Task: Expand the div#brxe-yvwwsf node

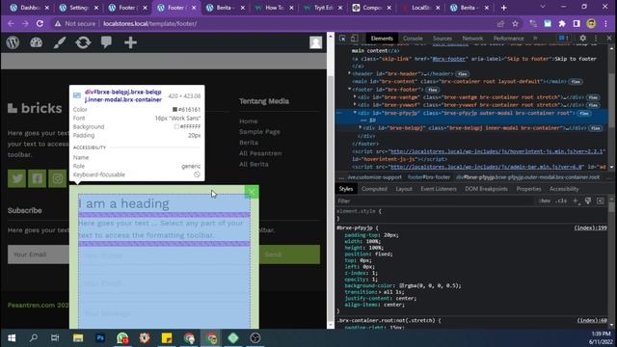Action: point(355,105)
